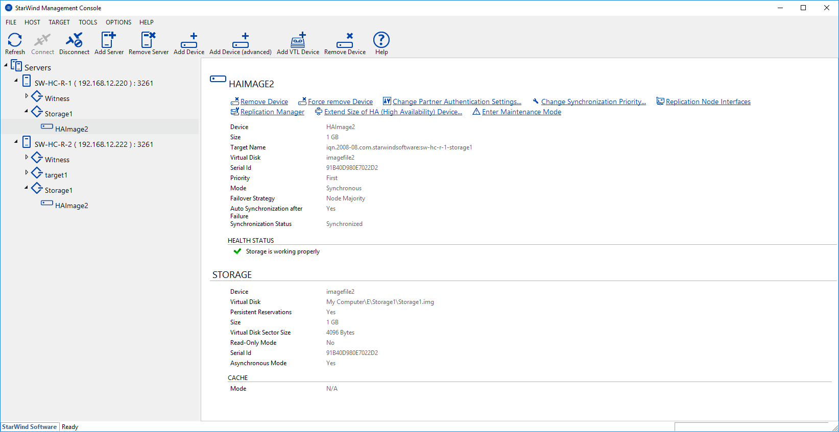Click the Storage1 target icon under SW-HC-R-1
Screen dimensions: 839x432
(x=37, y=112)
